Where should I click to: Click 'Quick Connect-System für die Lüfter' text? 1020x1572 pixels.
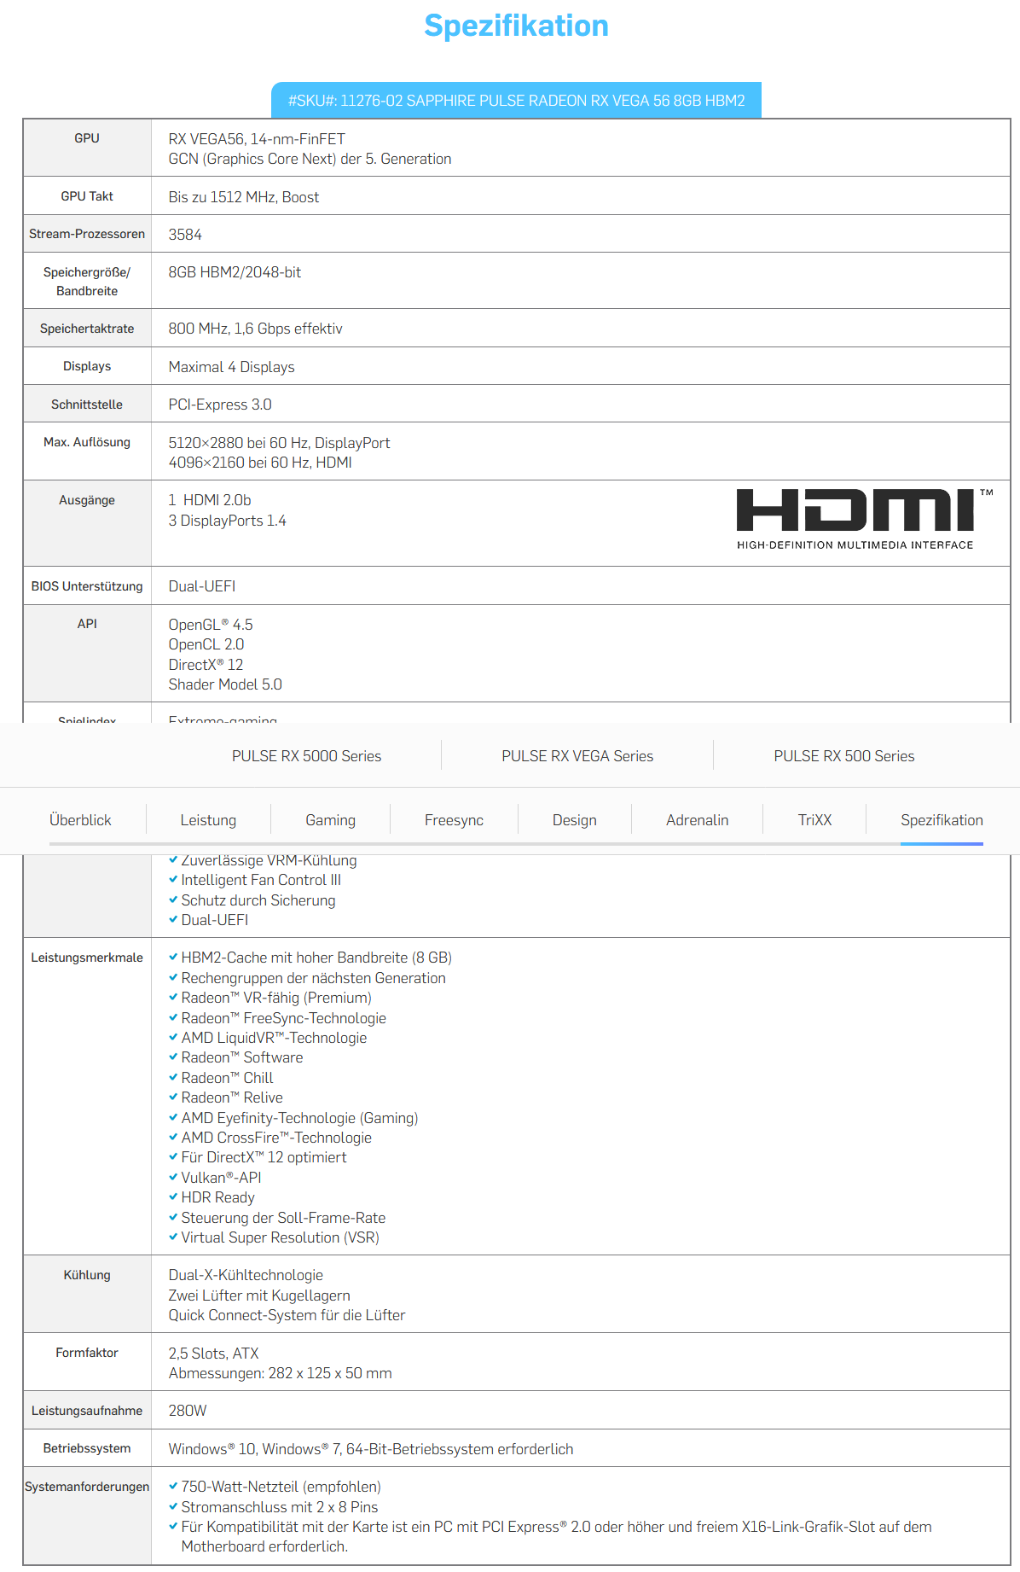click(287, 1315)
